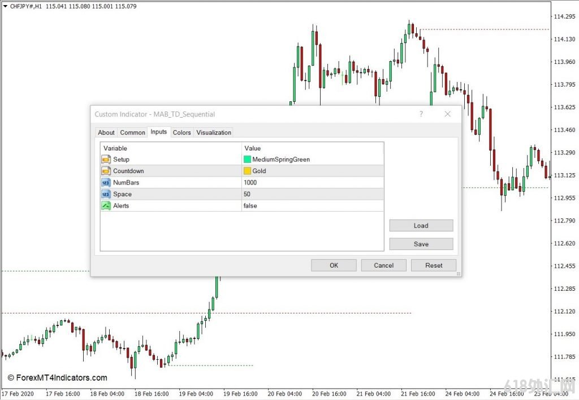Click the Countdown color variable icon
Screen dimensions: 579x400
click(x=106, y=171)
